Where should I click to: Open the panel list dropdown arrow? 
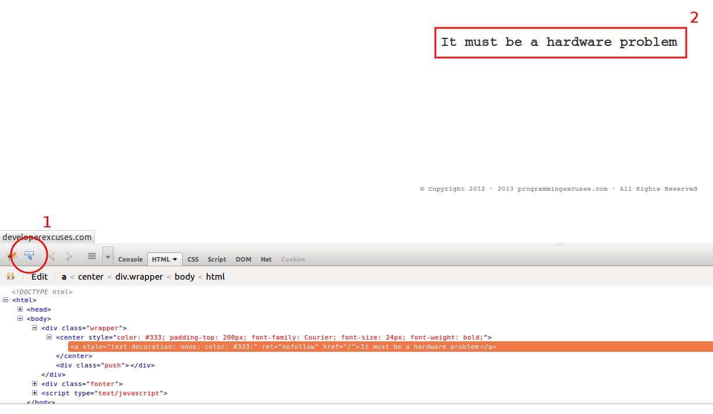pos(108,256)
